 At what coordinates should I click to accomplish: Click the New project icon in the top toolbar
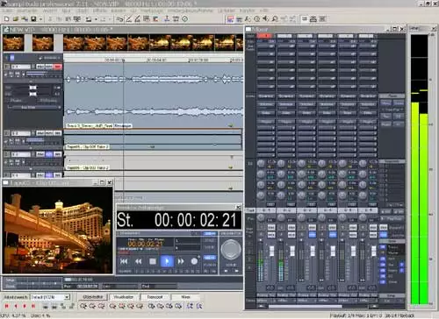click(7, 19)
